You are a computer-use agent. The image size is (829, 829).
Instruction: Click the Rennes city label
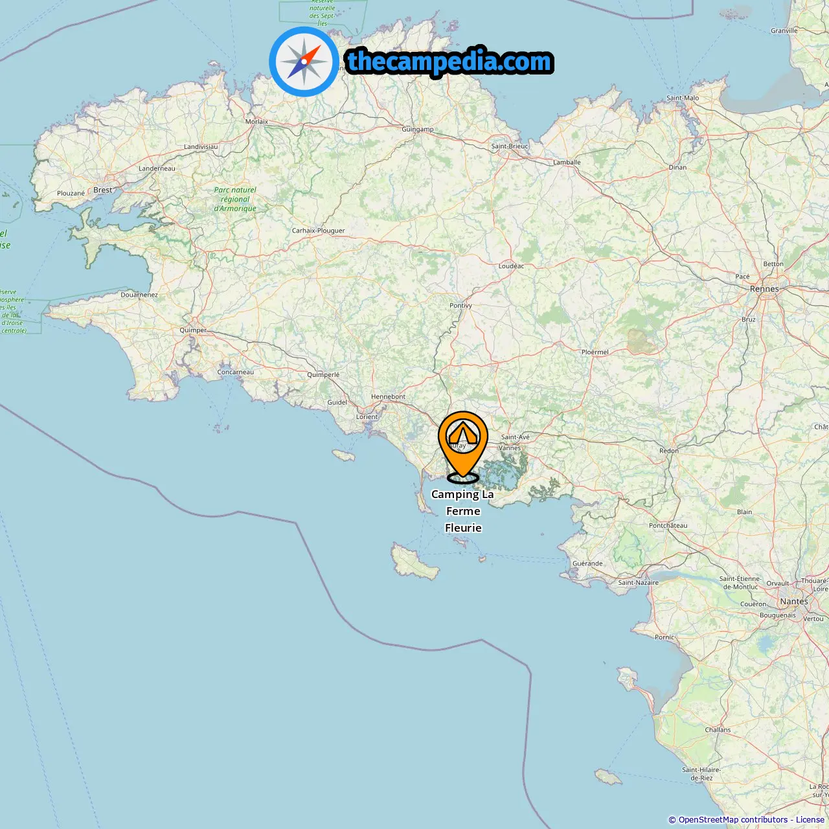764,289
